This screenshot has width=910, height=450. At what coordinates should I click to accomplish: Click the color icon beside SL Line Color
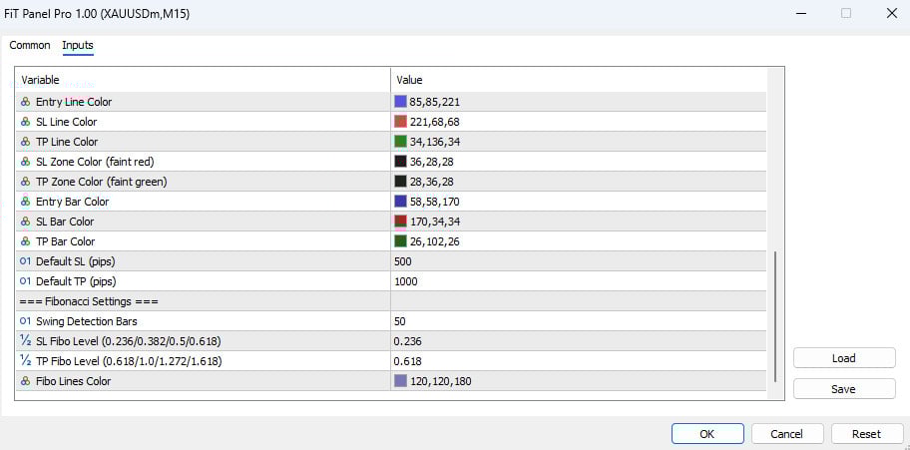(26, 122)
